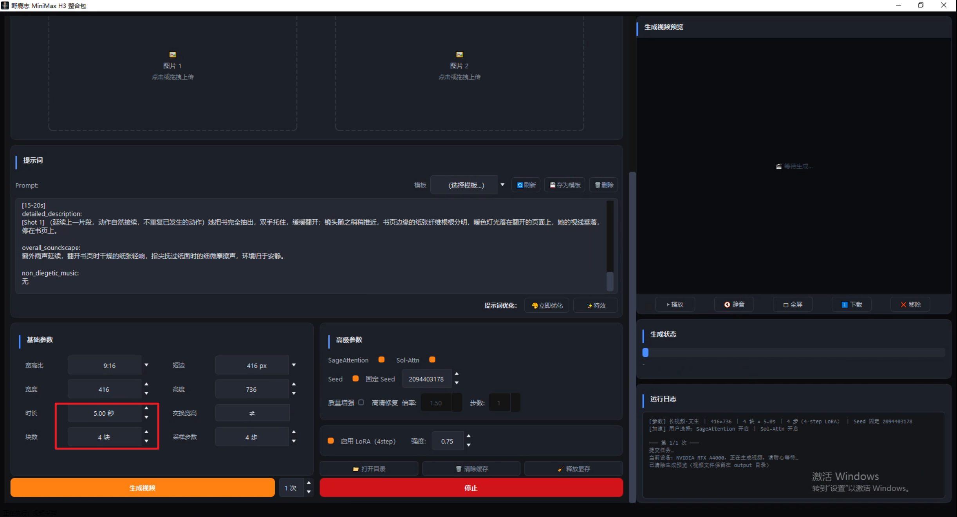Increase 时长 duration with up arrow
Viewport: 957px width, 517px height.
[146, 408]
